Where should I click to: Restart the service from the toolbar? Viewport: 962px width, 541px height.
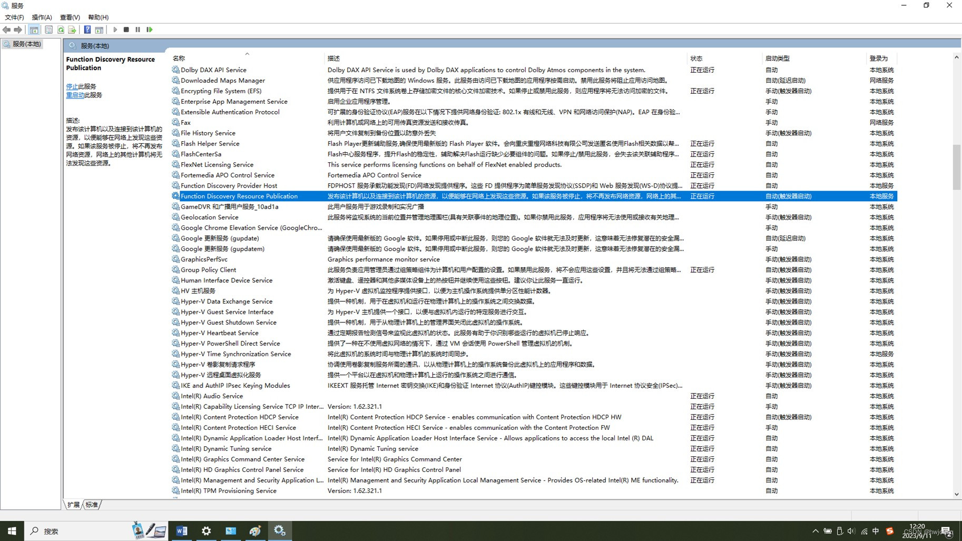point(150,29)
